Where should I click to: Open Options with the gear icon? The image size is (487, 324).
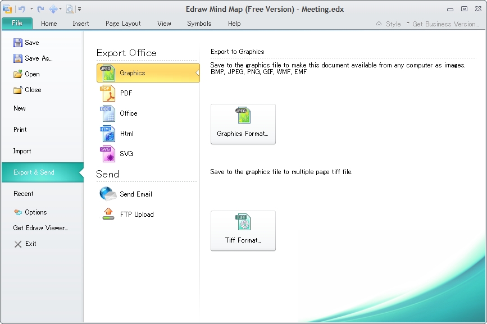click(x=30, y=212)
